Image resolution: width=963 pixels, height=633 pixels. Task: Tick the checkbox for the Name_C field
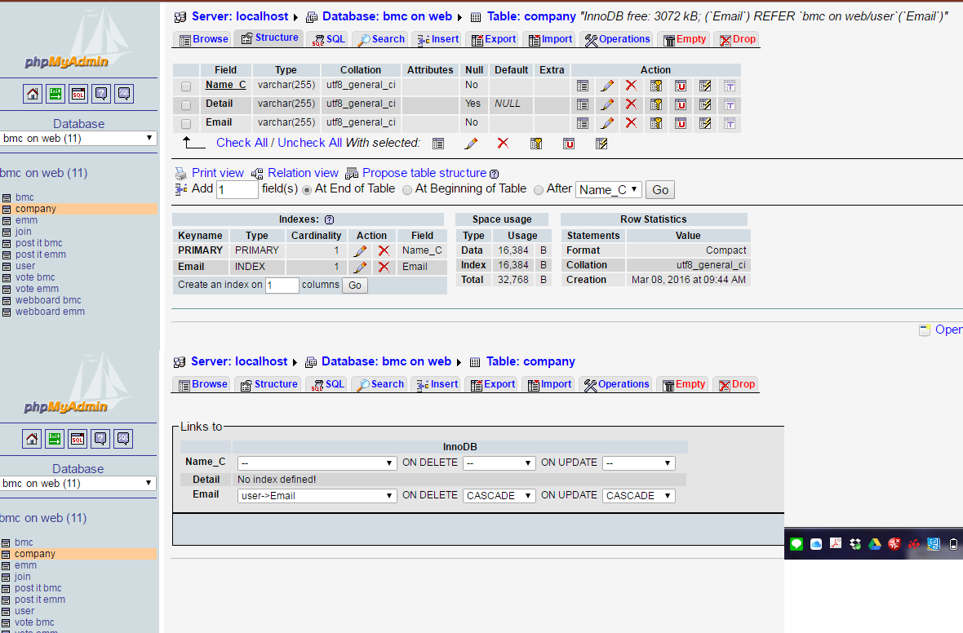pos(186,86)
